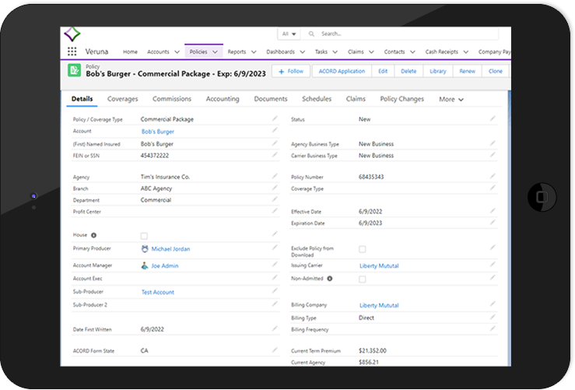Open the All search scope dropdown
The image size is (575, 390).
click(x=289, y=33)
